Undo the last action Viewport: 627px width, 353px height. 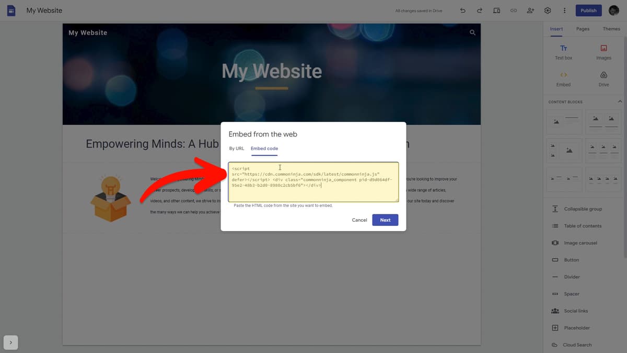pos(462,10)
